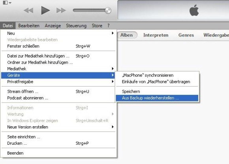Image resolution: width=229 pixels, height=164 pixels.
Task: Open the mini window menu icon
Action: point(7,3)
